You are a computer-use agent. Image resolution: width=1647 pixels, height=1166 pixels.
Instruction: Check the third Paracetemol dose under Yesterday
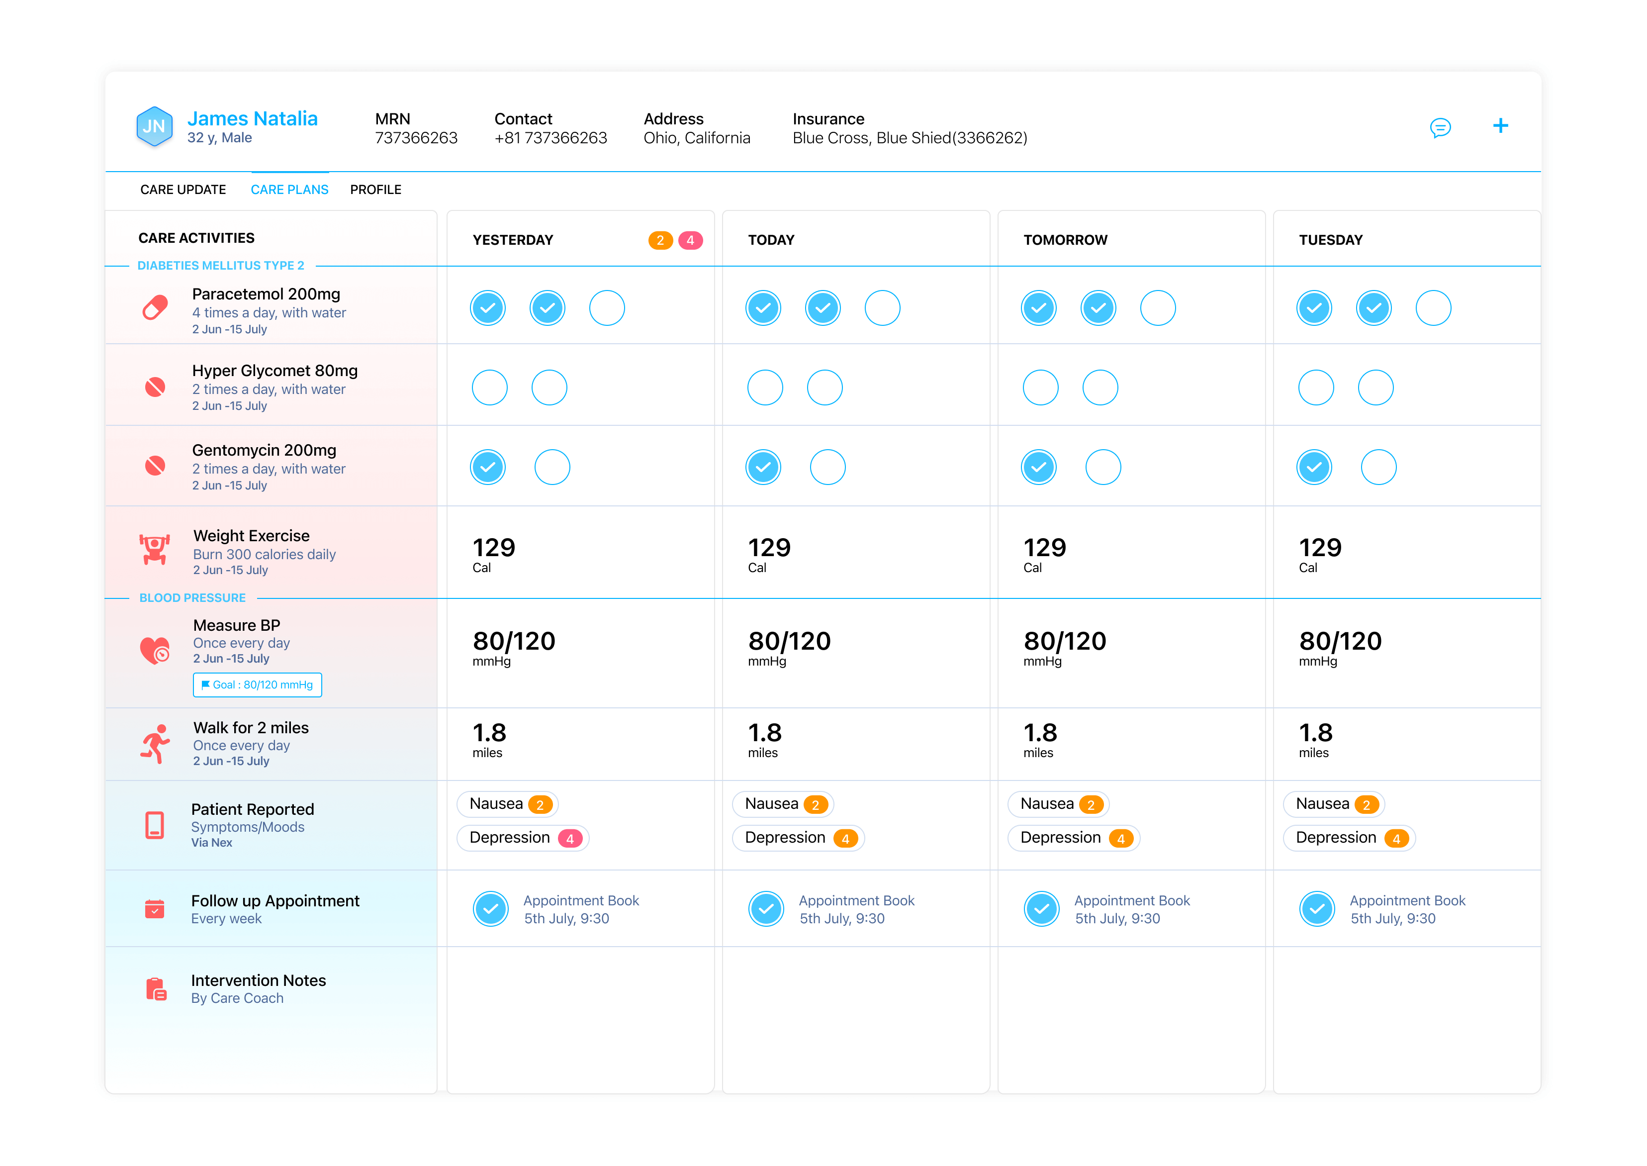coord(607,308)
